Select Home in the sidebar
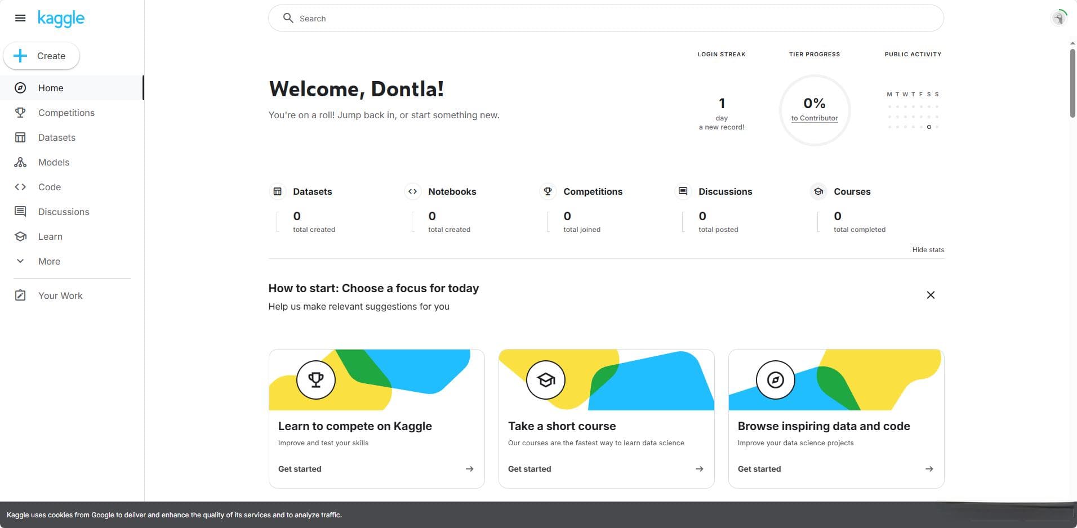 [x=72, y=88]
